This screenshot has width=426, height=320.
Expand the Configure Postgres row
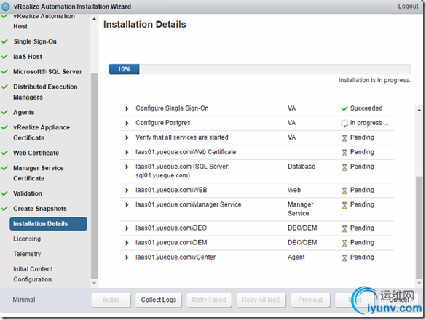pyautogui.click(x=127, y=123)
